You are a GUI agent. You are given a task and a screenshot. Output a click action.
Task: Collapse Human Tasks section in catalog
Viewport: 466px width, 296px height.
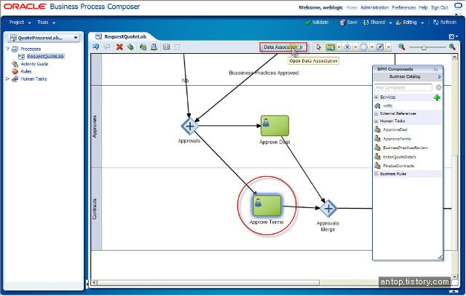[376, 121]
